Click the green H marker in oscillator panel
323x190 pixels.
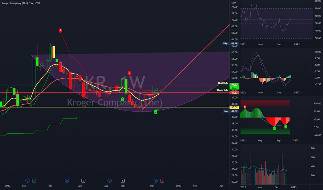click(x=274, y=128)
